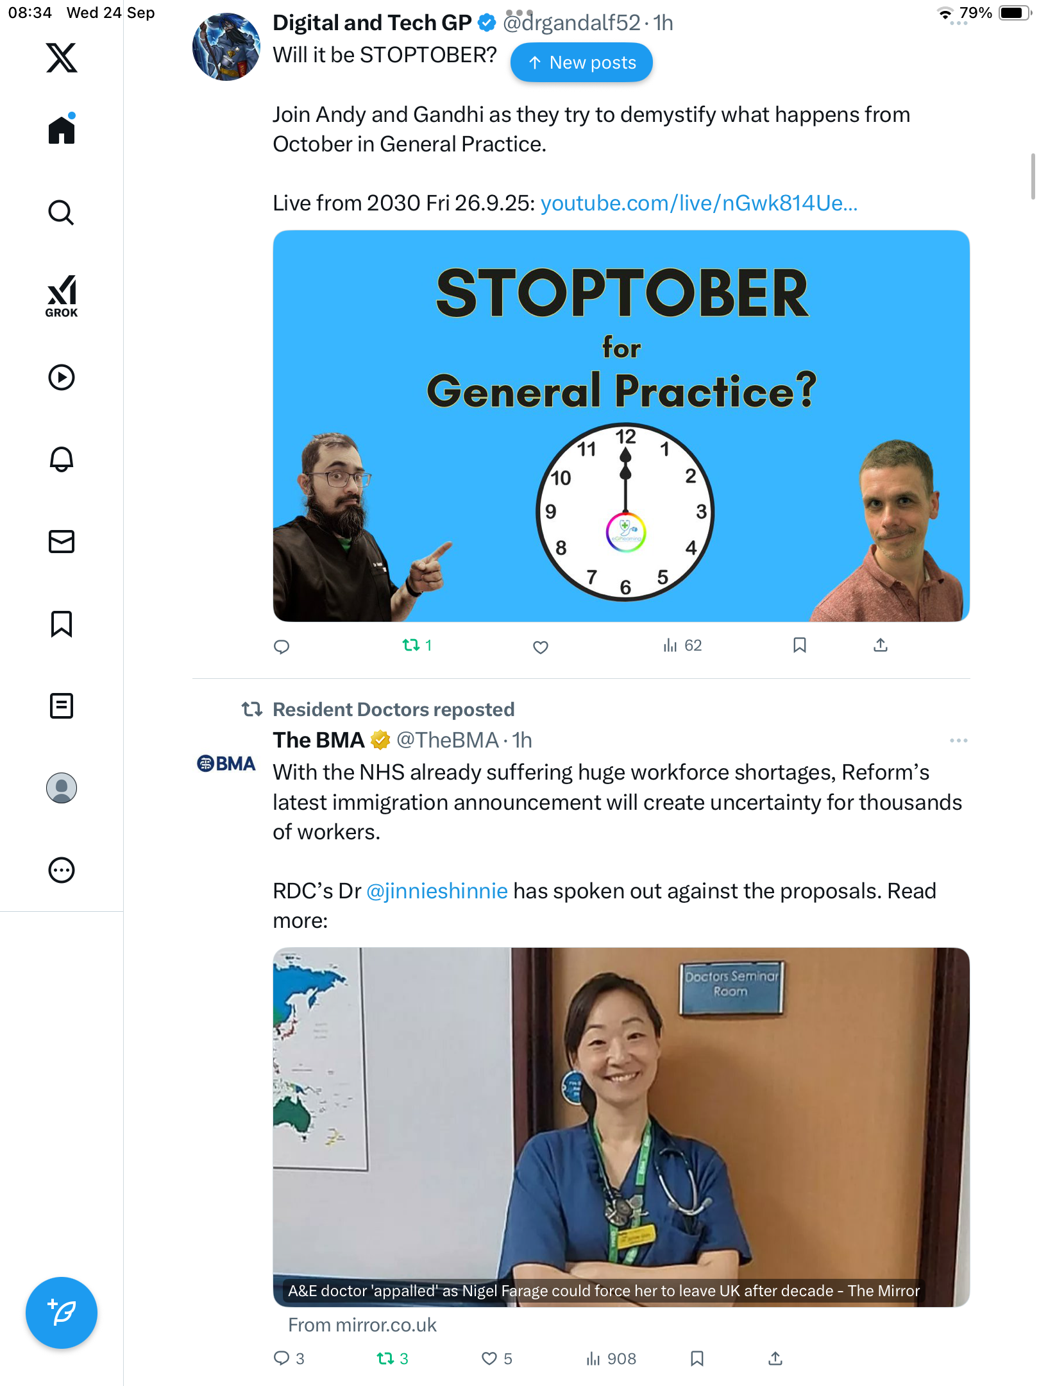Like the STOPTOBER post
1039x1386 pixels.
pos(541,647)
